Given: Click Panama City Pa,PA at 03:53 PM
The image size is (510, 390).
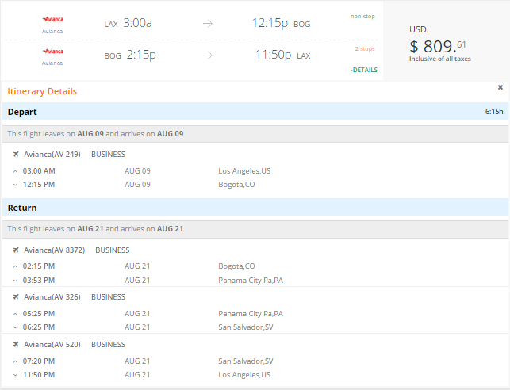Looking at the screenshot, I should tap(251, 280).
